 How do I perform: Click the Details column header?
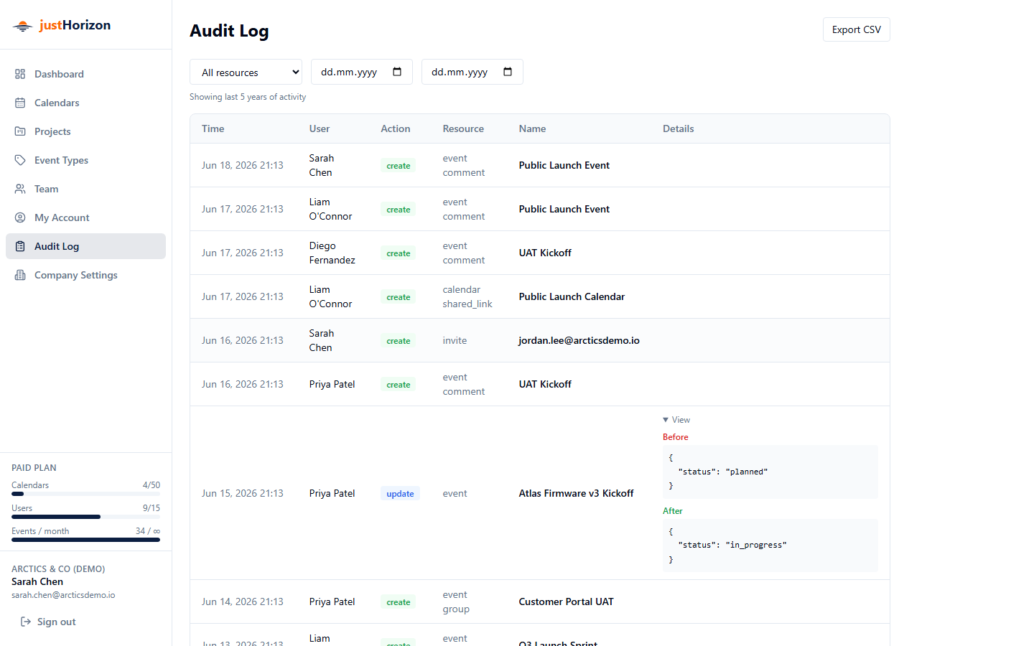[678, 128]
